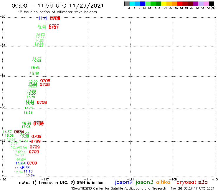Image resolution: width=218 pixels, height=191 pixels.
Task: Click the blue wave height value '11.10'
Action: pos(28,171)
